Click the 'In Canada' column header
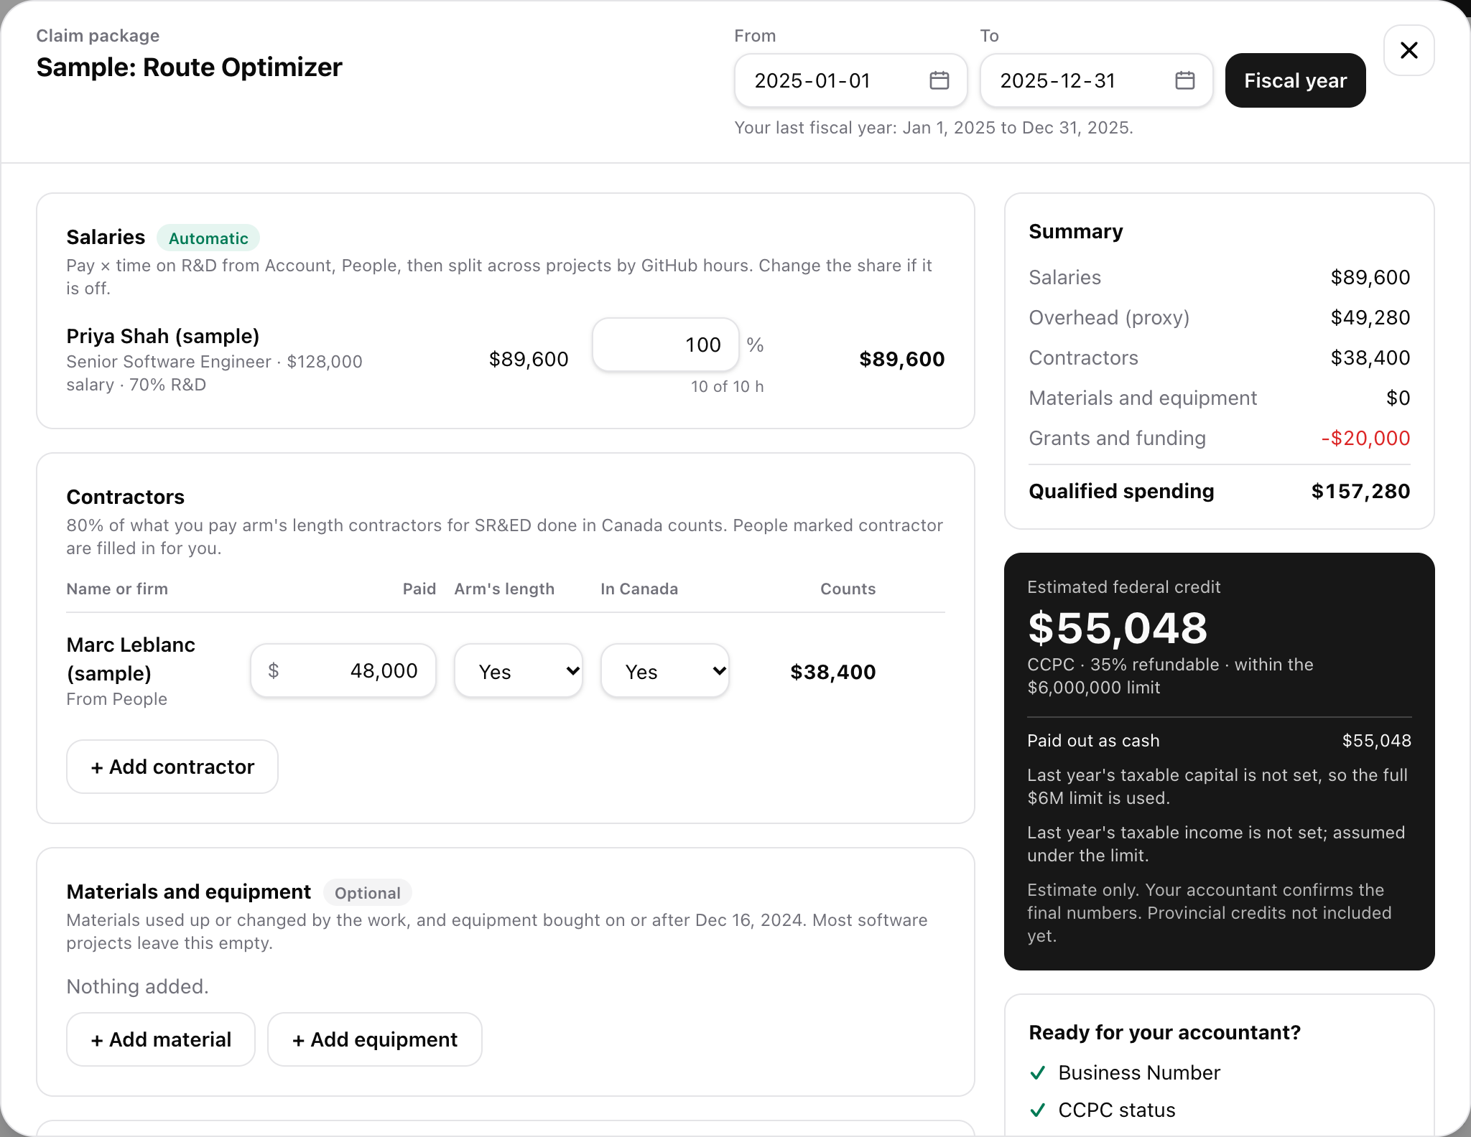This screenshot has height=1137, width=1471. (639, 589)
